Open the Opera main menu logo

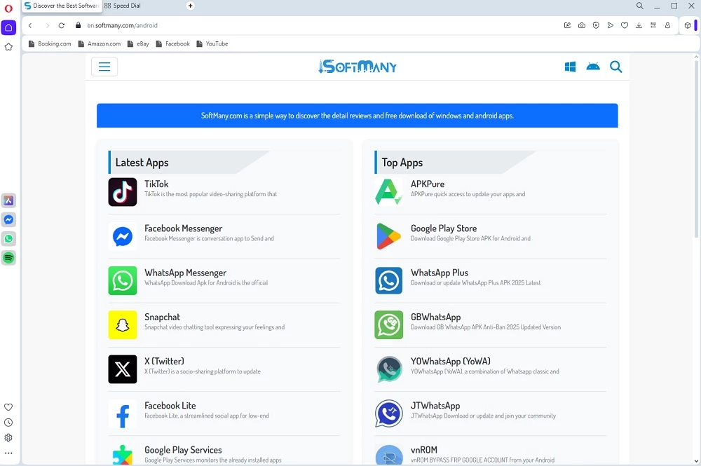pos(8,7)
